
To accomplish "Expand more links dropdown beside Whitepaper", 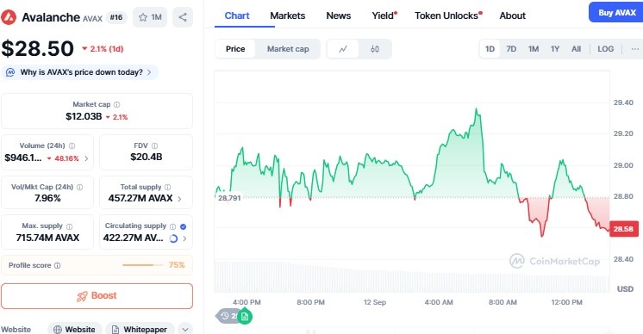I will [185, 329].
